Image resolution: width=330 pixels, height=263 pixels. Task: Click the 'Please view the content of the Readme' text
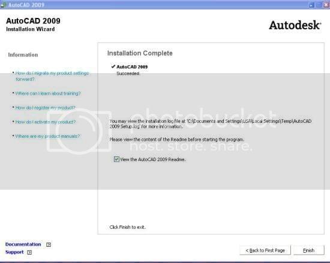(x=177, y=140)
